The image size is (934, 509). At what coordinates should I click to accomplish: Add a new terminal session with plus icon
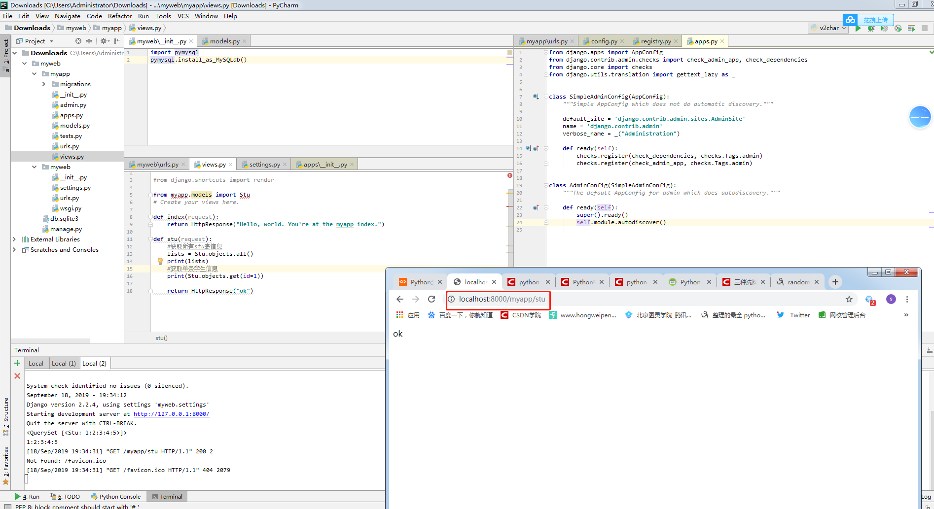coord(17,363)
